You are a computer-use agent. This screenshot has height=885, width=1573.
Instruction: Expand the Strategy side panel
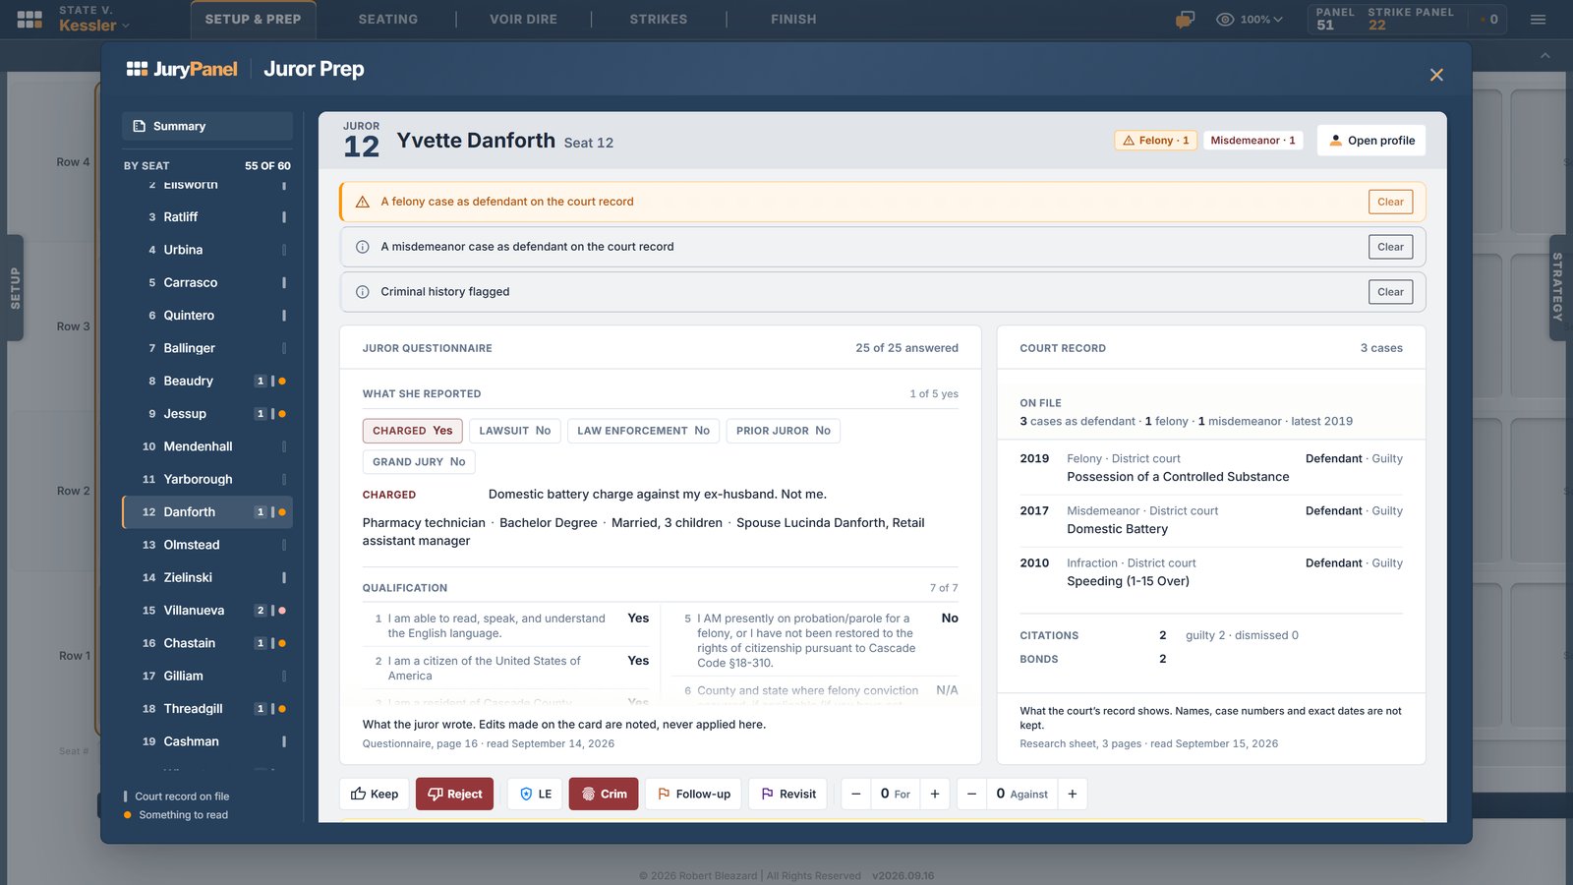pyautogui.click(x=1557, y=287)
